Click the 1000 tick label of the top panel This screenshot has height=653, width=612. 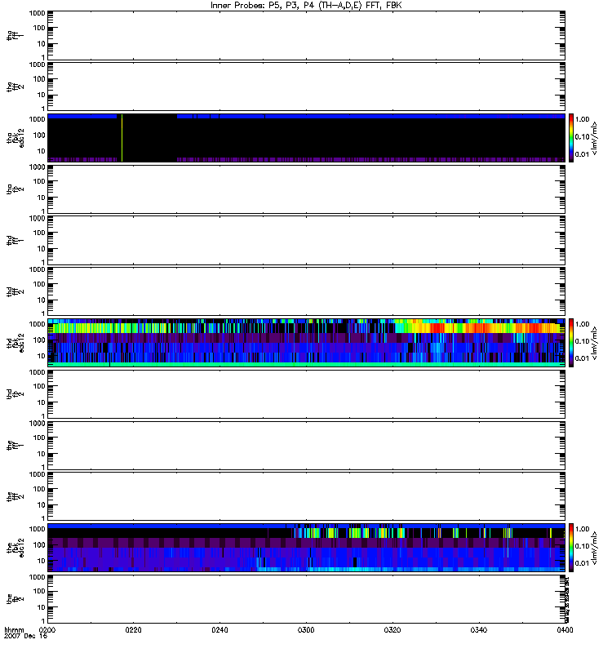click(x=37, y=13)
